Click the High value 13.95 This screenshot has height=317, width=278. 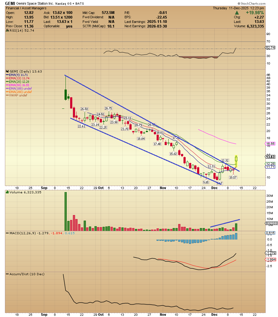coord(29,17)
